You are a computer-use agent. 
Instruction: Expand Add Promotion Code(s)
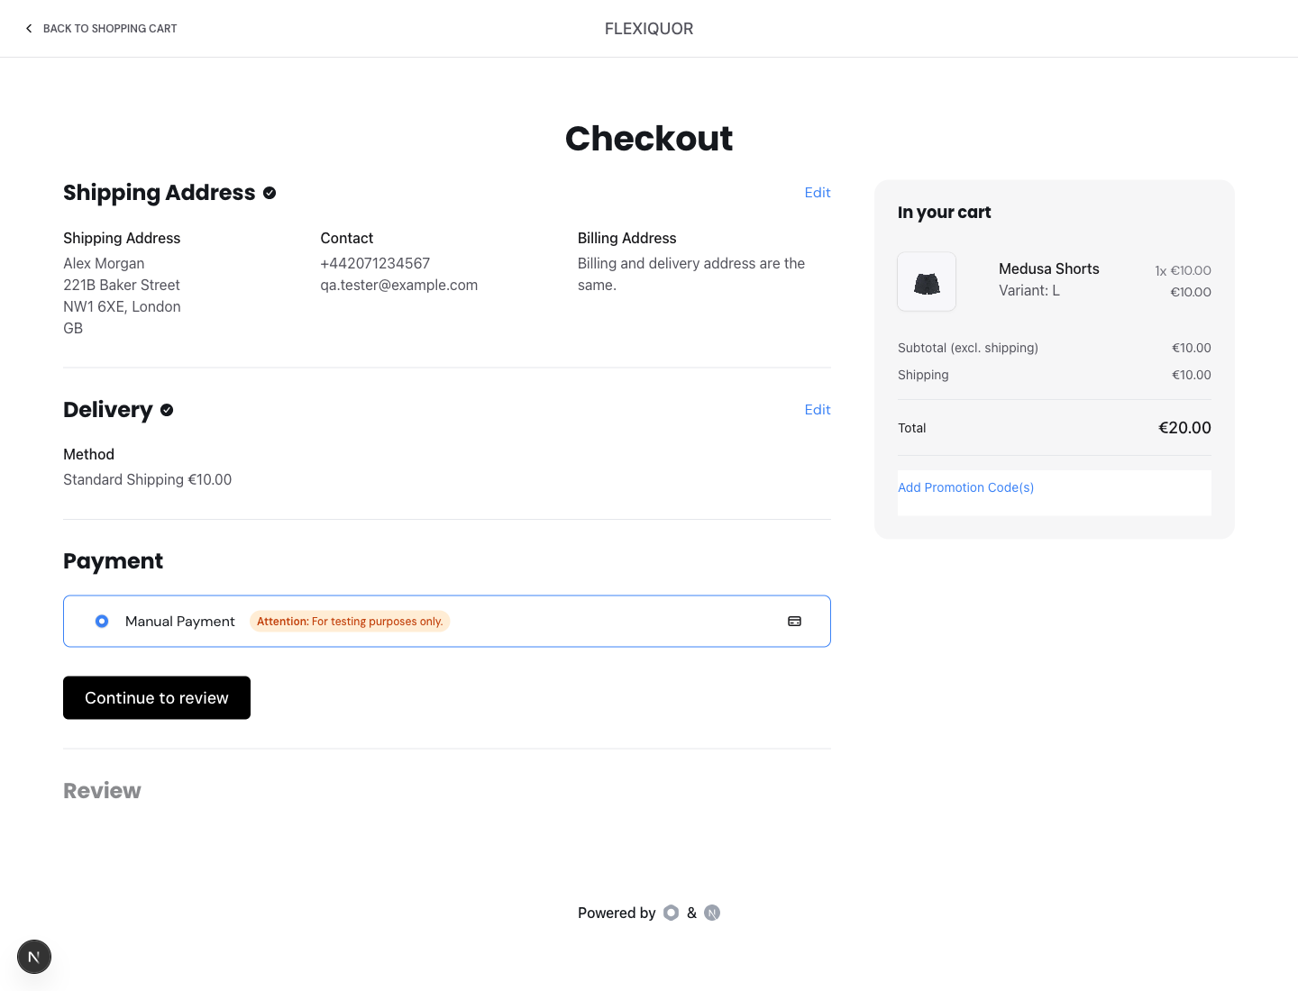coord(965,487)
